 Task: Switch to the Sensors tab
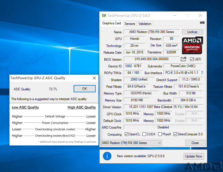(130, 24)
